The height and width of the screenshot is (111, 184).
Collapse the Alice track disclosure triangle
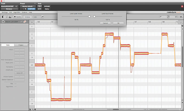[x=1, y=22]
